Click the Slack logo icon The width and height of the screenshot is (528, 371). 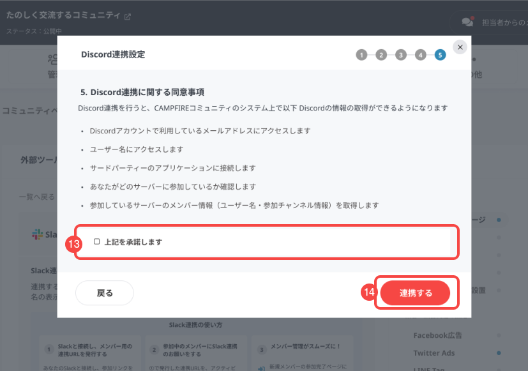(38, 234)
